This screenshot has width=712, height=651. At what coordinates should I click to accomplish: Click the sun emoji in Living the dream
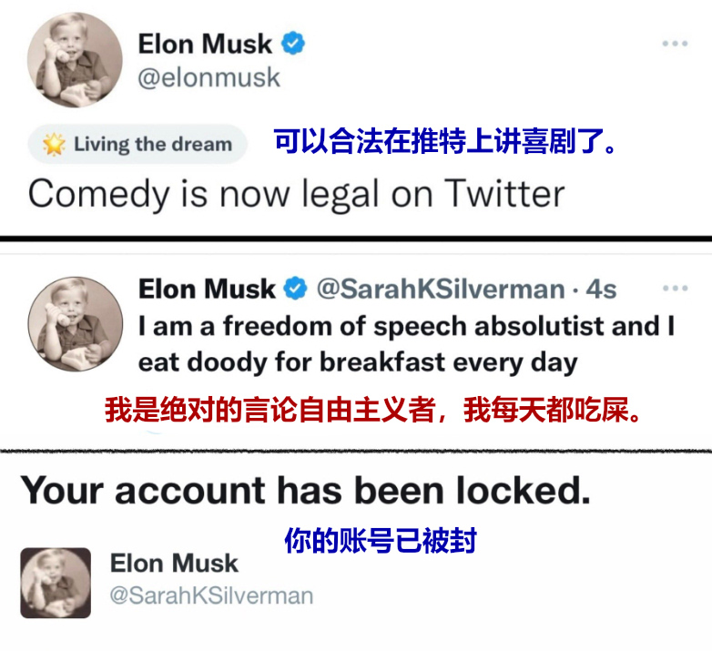click(x=54, y=144)
